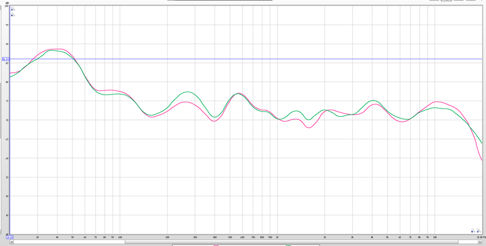
Task: Click the lower vertical zoom magnifier icon
Action: pos(13,15)
